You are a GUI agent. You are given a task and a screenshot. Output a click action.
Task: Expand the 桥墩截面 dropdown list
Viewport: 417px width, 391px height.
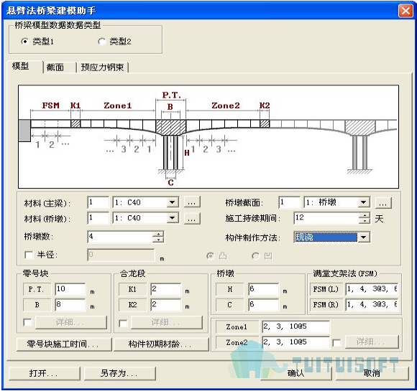(364, 202)
